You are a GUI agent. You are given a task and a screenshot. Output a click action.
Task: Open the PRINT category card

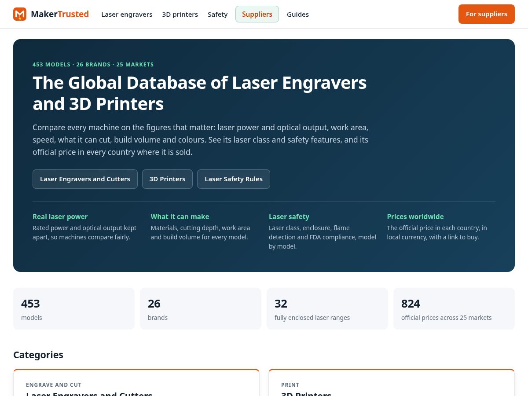pyautogui.click(x=392, y=382)
